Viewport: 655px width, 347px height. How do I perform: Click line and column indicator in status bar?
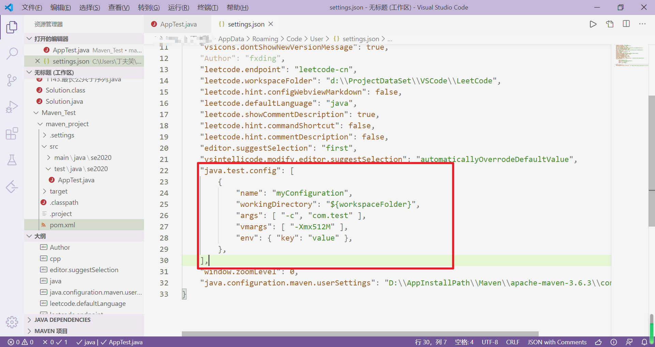click(x=431, y=342)
